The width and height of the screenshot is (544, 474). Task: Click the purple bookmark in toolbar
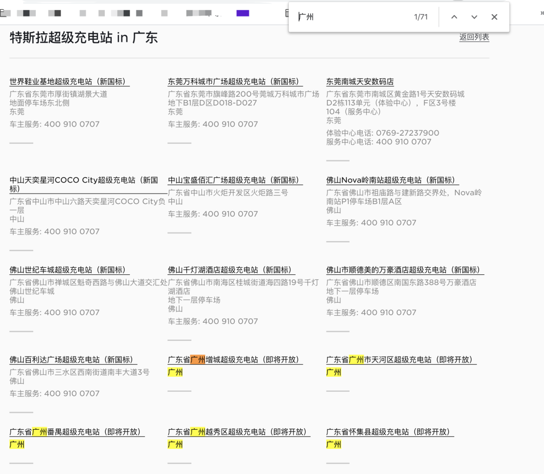click(243, 13)
